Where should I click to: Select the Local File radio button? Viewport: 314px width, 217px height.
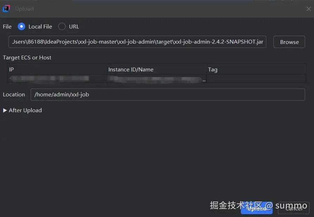21,26
